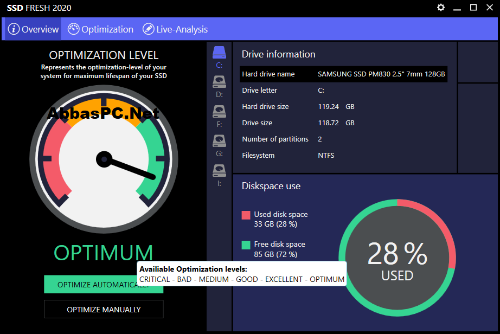Click the Overview info icon
The image size is (500, 334).
(x=14, y=29)
